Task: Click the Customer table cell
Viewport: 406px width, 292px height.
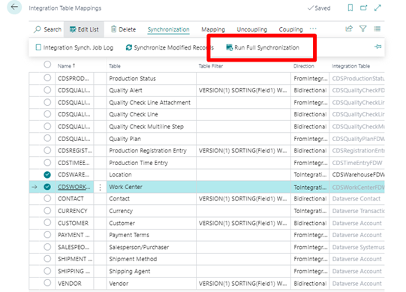Action: pyautogui.click(x=122, y=223)
